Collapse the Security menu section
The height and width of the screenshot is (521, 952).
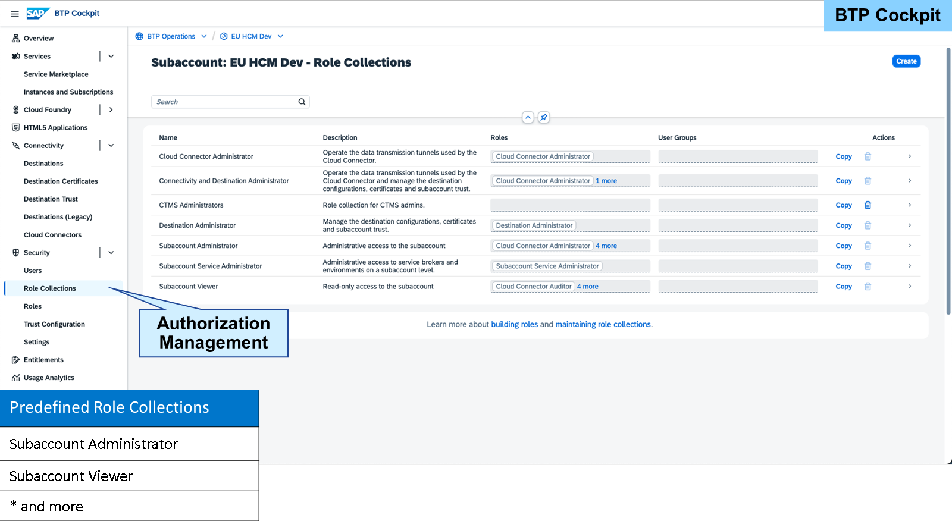(111, 253)
